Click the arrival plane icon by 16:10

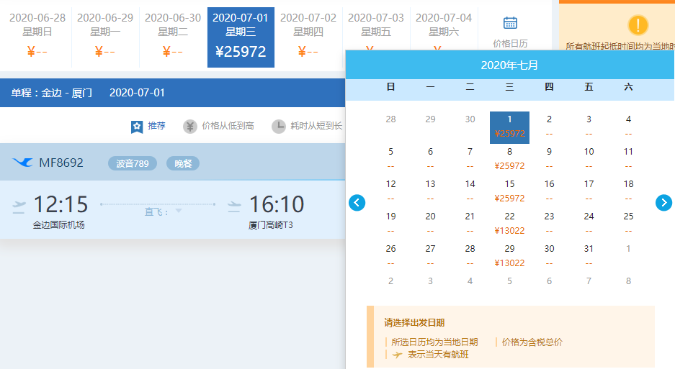click(234, 206)
